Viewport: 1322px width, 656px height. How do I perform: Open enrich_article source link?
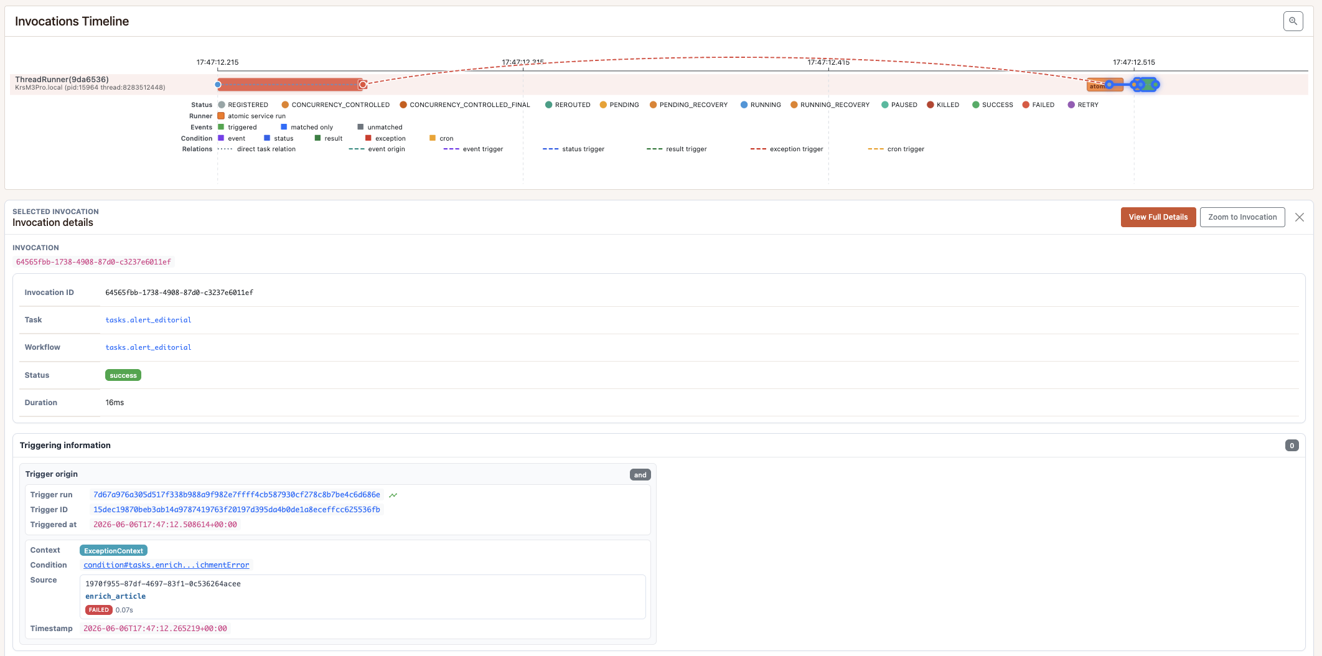click(115, 596)
